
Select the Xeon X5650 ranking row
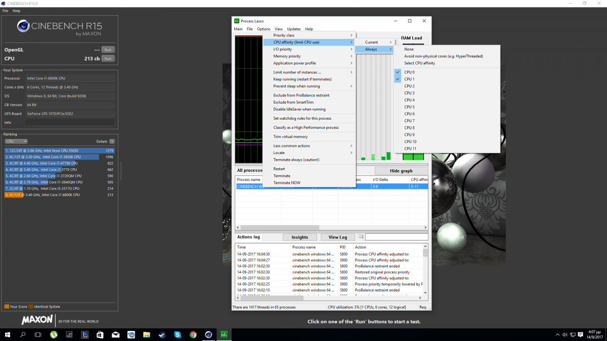[60, 151]
